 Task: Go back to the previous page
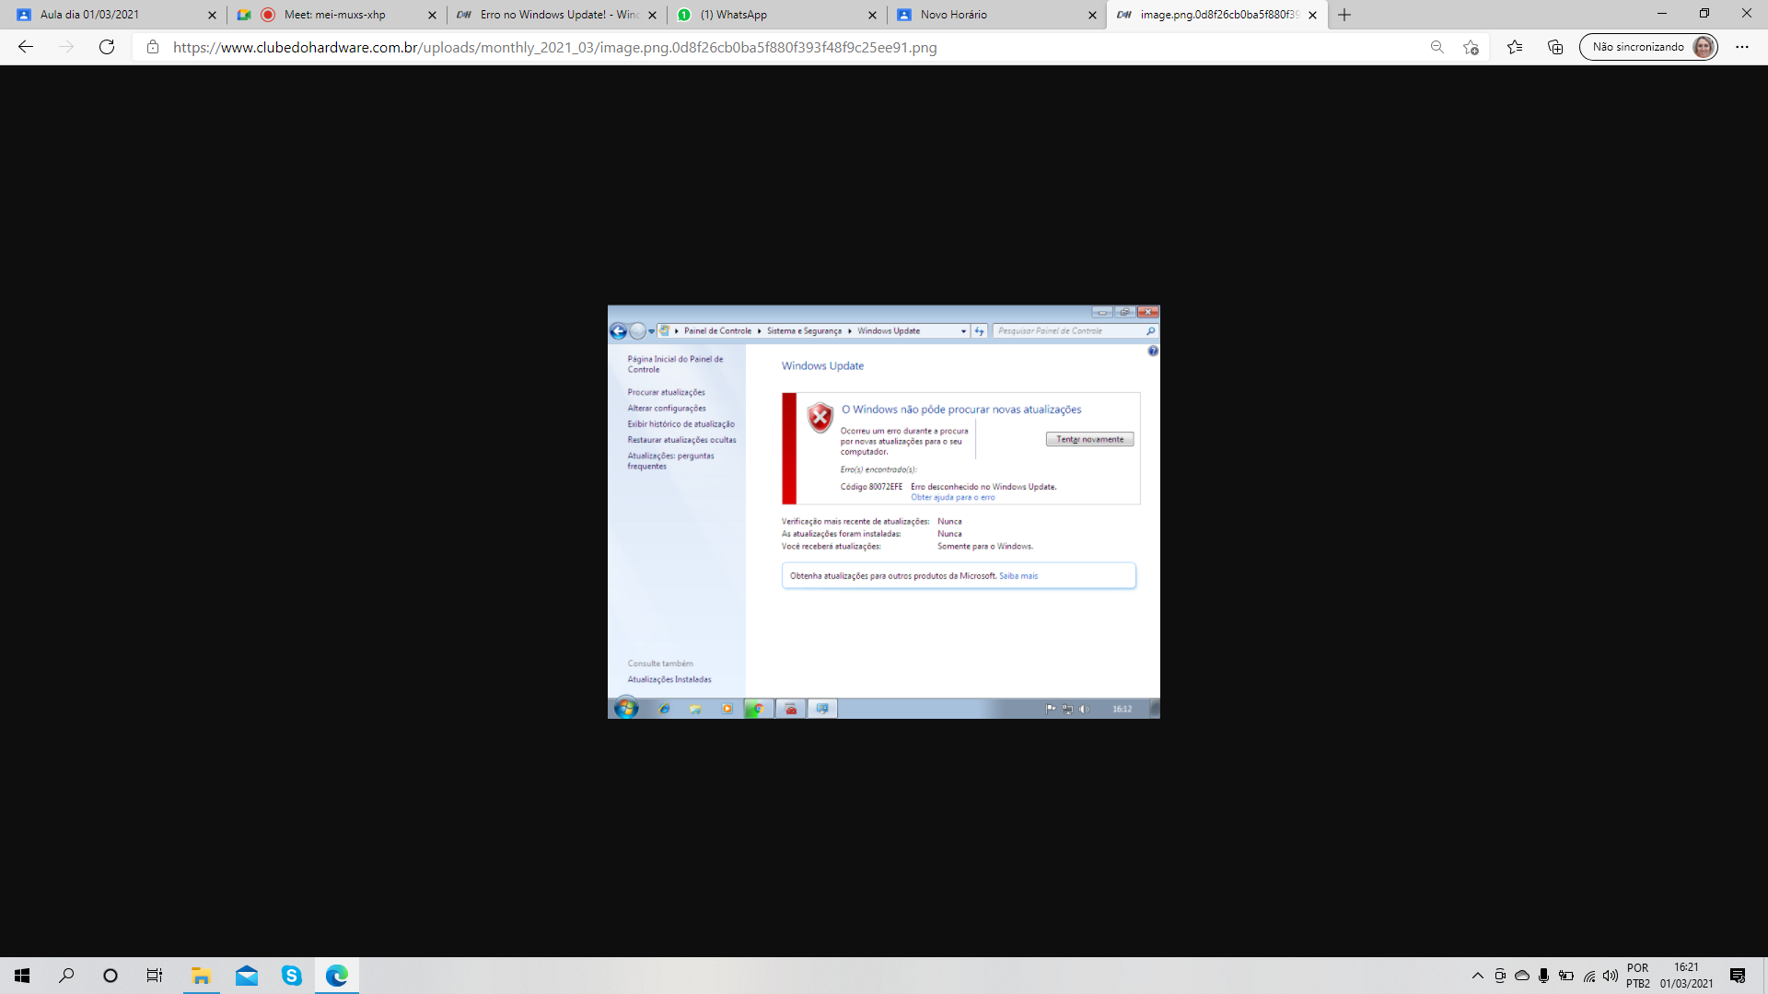[x=26, y=47]
